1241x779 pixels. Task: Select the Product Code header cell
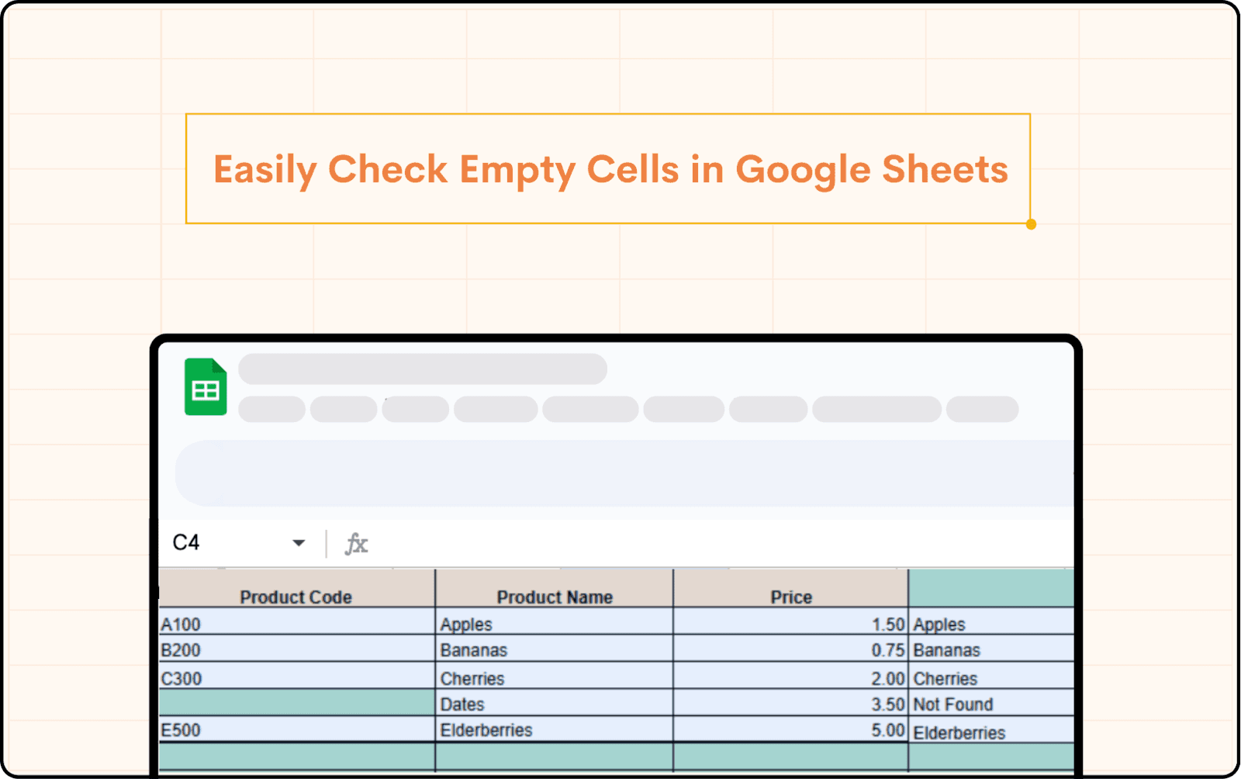[296, 589]
